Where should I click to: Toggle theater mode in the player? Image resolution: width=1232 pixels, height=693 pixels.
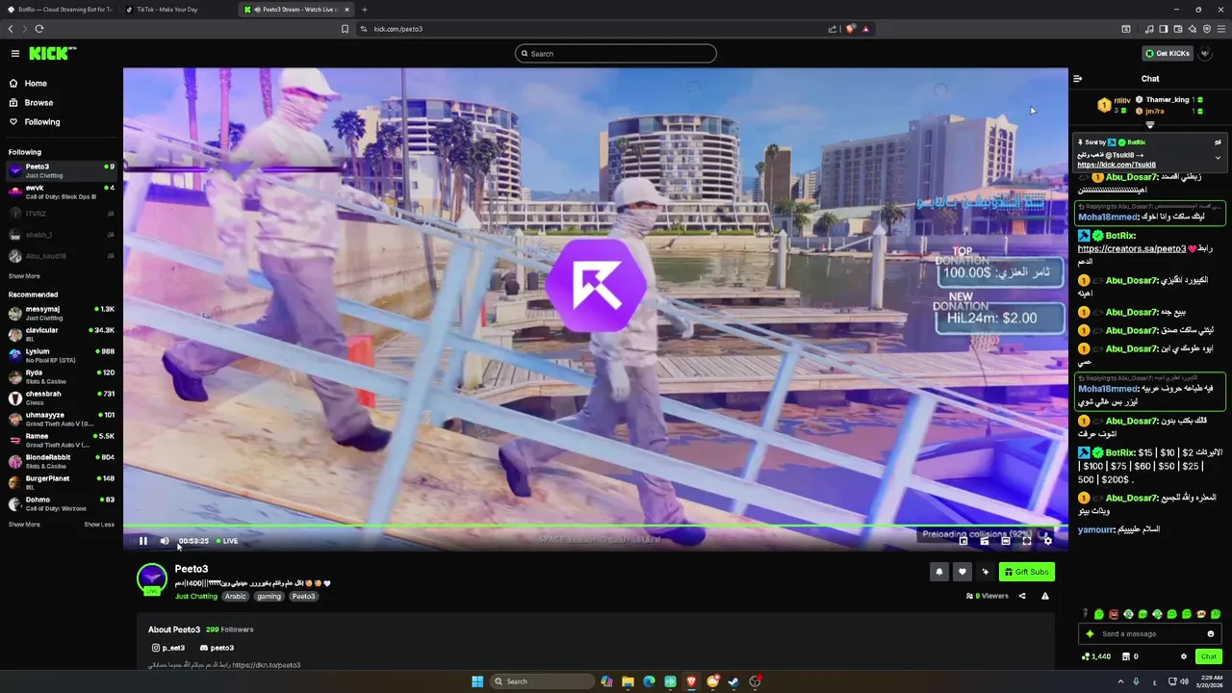coord(1006,541)
